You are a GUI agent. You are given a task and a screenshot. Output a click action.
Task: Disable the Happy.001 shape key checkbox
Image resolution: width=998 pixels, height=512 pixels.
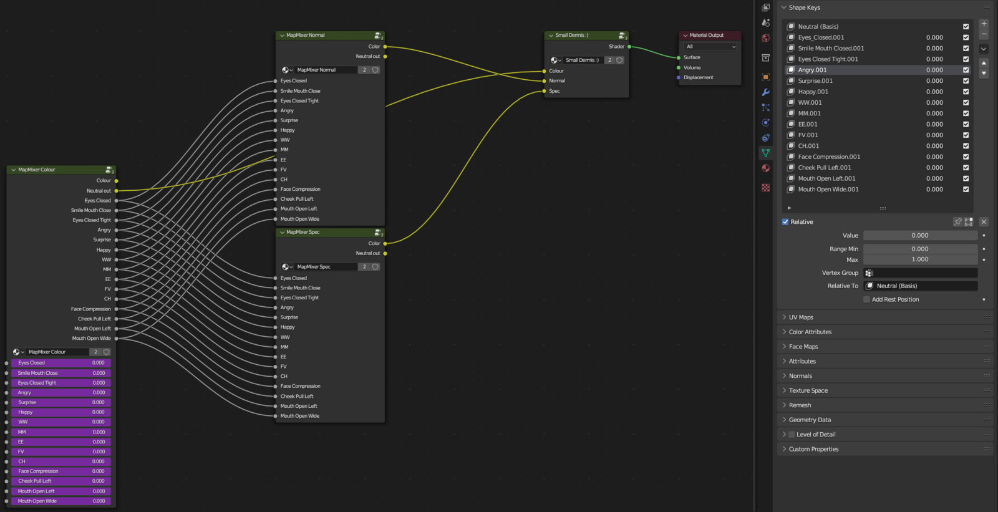click(966, 92)
